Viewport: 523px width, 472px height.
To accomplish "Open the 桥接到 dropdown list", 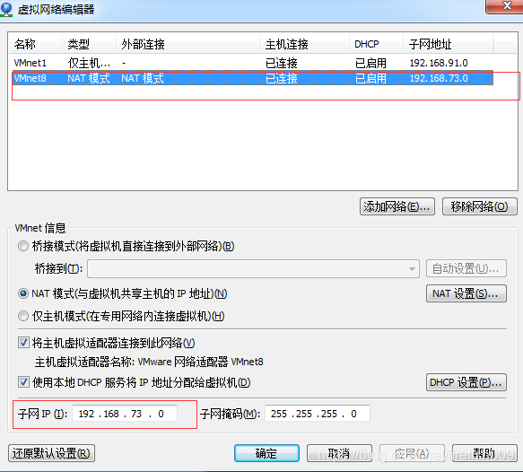I will click(x=253, y=268).
